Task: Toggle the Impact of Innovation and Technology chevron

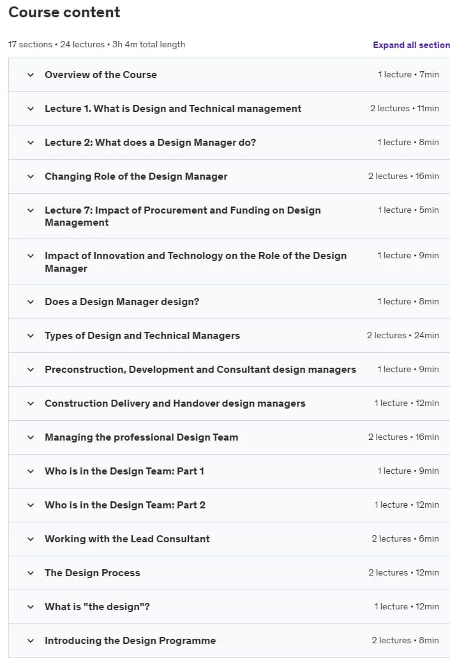Action: coord(31,256)
